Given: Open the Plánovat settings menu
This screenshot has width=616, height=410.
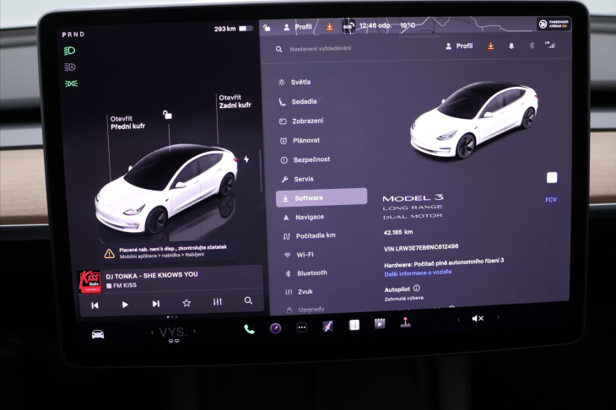Looking at the screenshot, I should click(300, 140).
